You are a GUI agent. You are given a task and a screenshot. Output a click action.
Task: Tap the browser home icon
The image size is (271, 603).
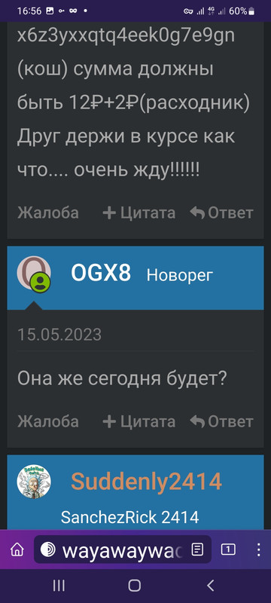click(x=17, y=549)
